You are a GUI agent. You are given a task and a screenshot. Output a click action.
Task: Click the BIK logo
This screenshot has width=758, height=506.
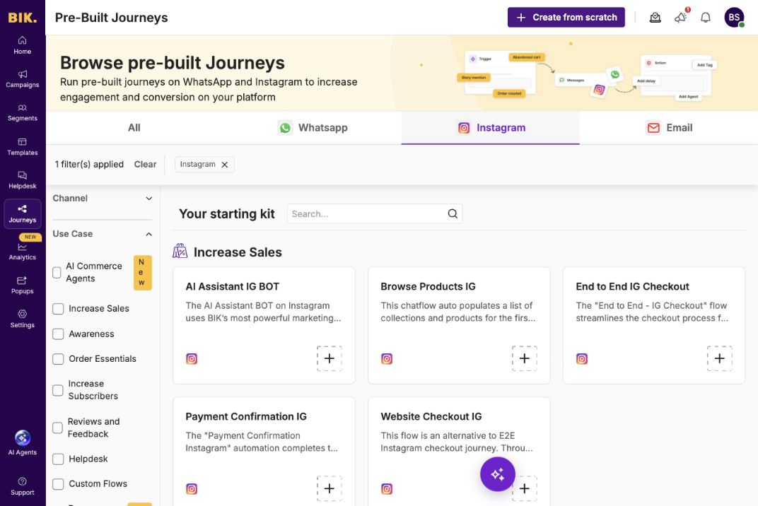(x=22, y=18)
